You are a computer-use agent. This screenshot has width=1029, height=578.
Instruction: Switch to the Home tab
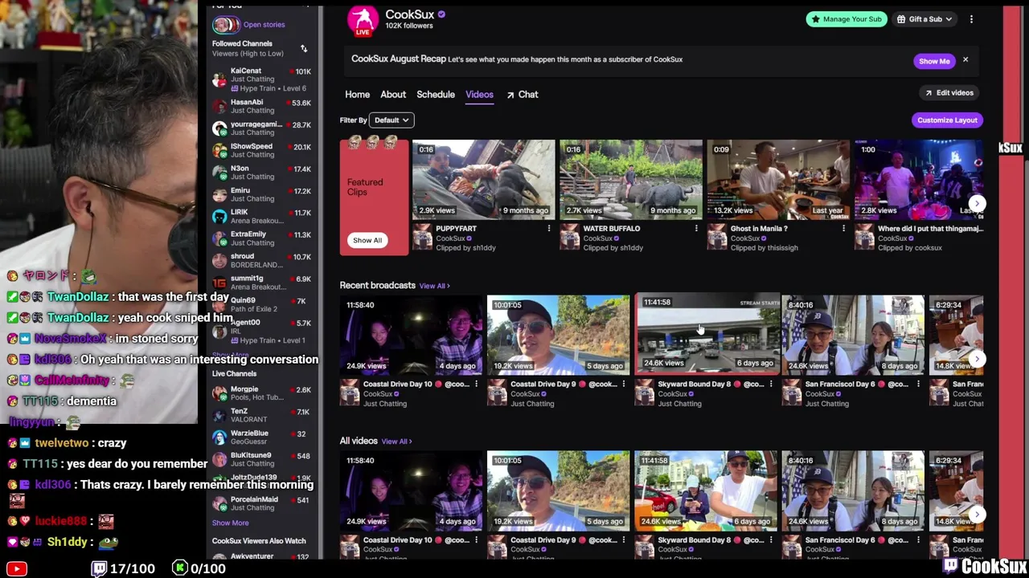[x=358, y=95]
